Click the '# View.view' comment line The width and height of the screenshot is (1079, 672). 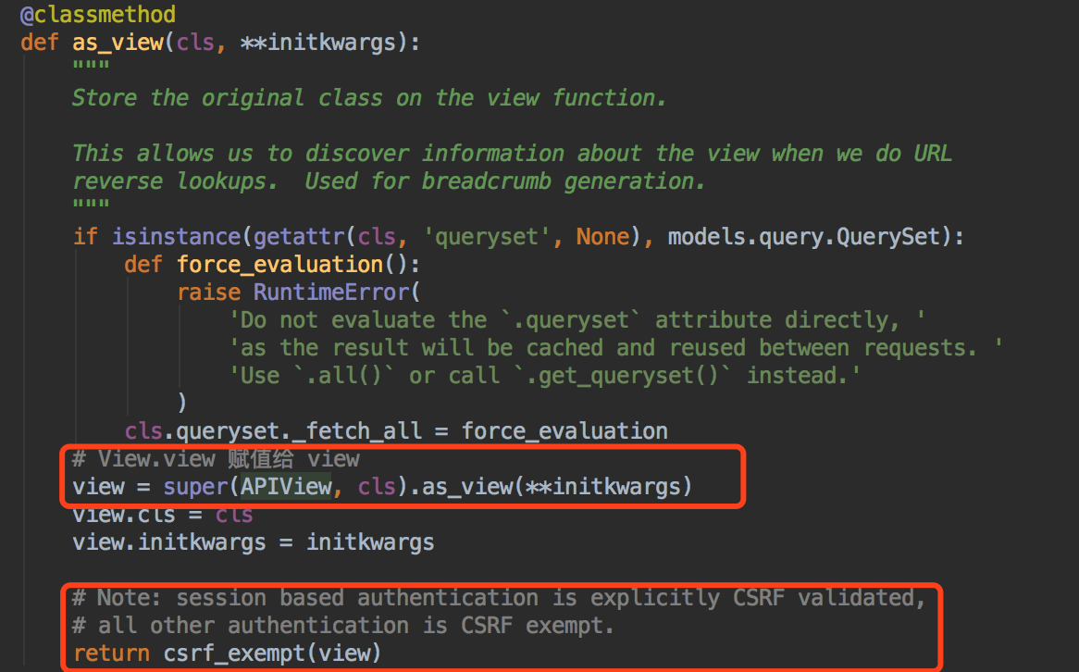[x=216, y=459]
